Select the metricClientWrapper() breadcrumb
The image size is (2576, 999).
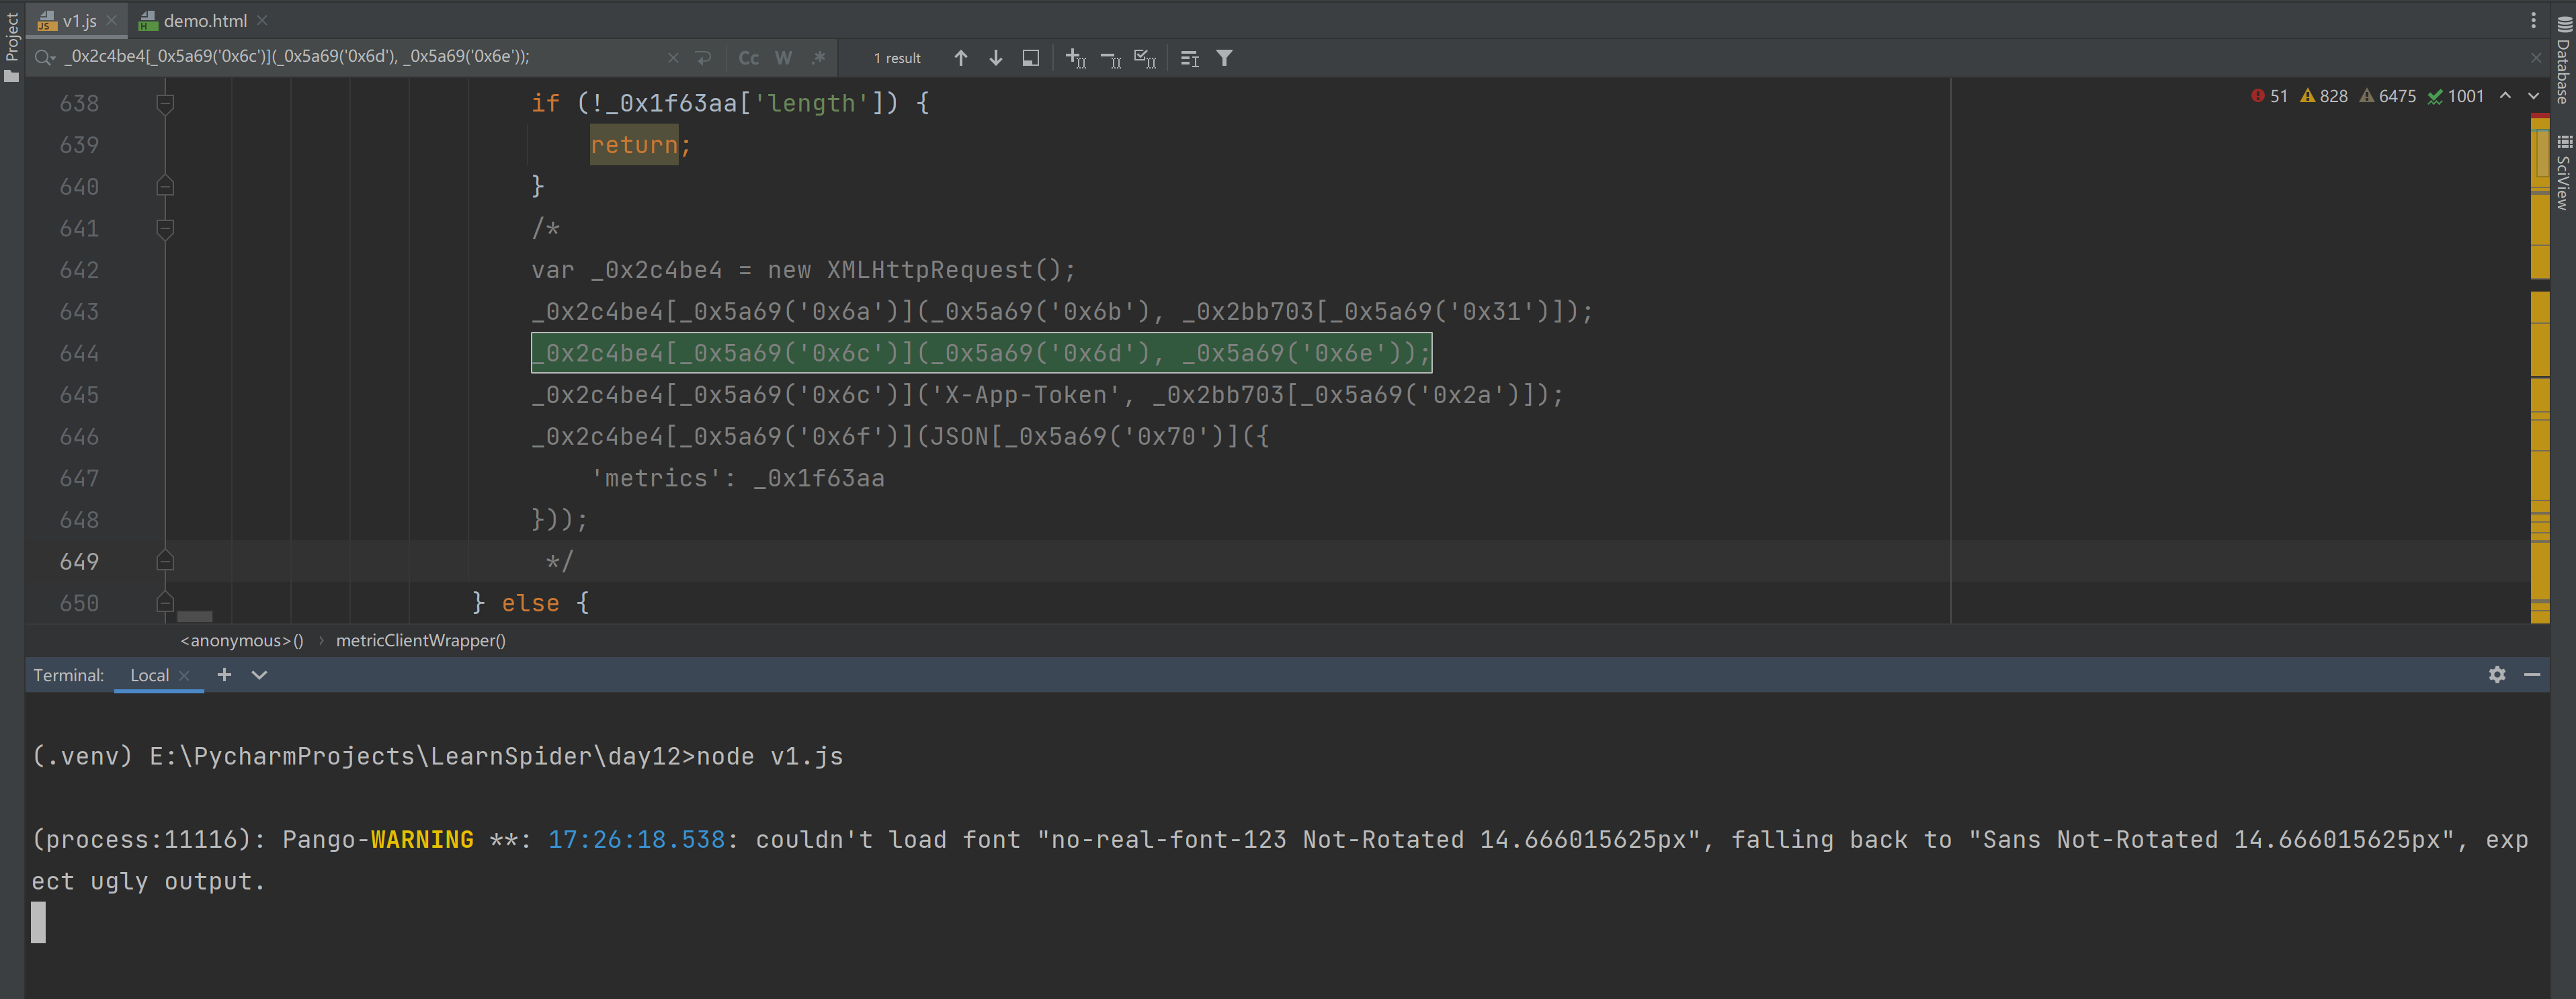coord(421,640)
